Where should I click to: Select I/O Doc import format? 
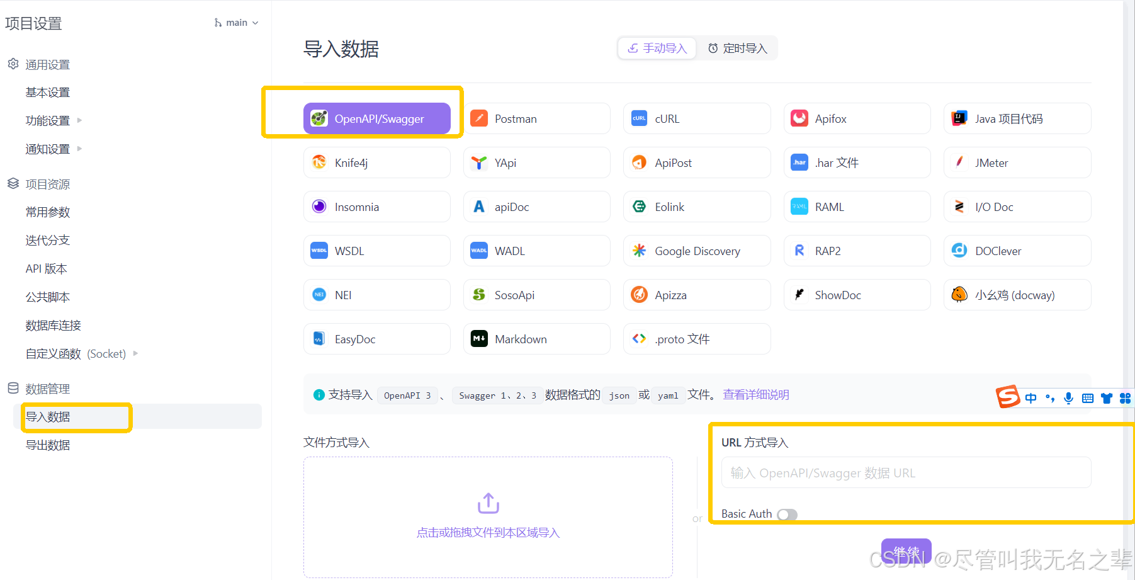[1017, 207]
